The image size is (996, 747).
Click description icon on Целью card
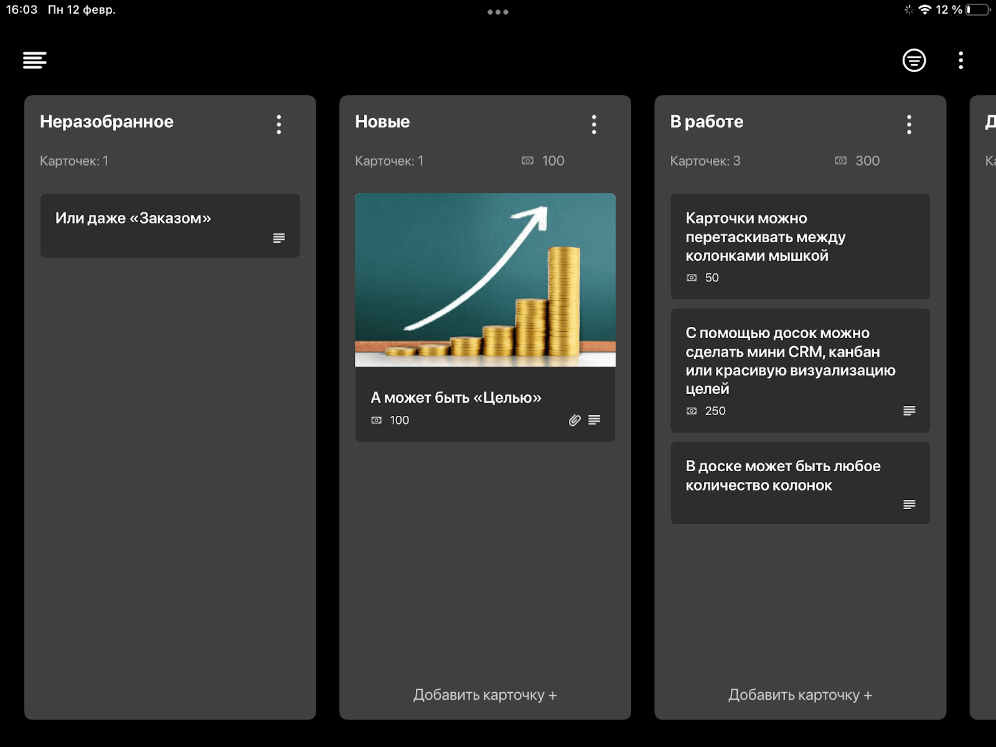594,420
